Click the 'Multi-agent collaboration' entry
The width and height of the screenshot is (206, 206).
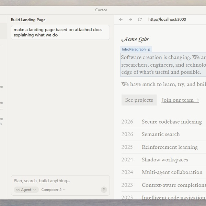172,172
